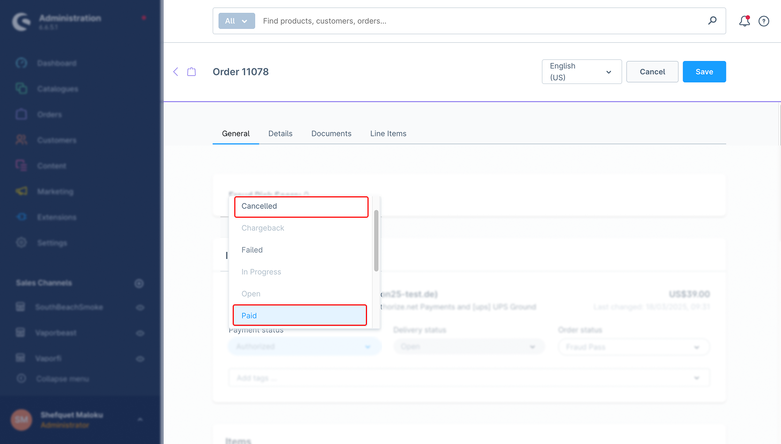Image resolution: width=781 pixels, height=444 pixels.
Task: Click the shopping bag order icon
Action: coord(192,72)
